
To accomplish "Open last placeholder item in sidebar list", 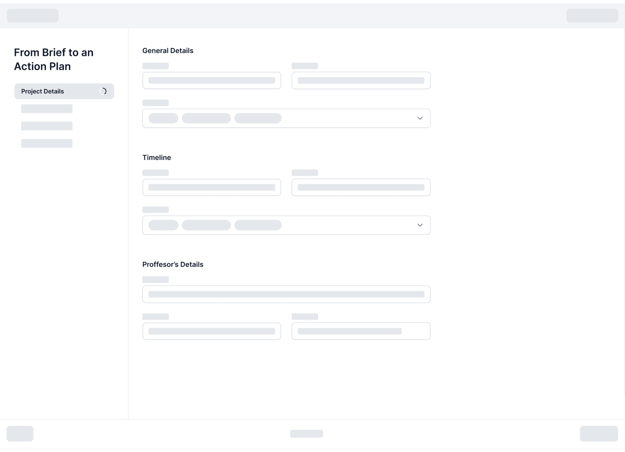I will [x=47, y=143].
